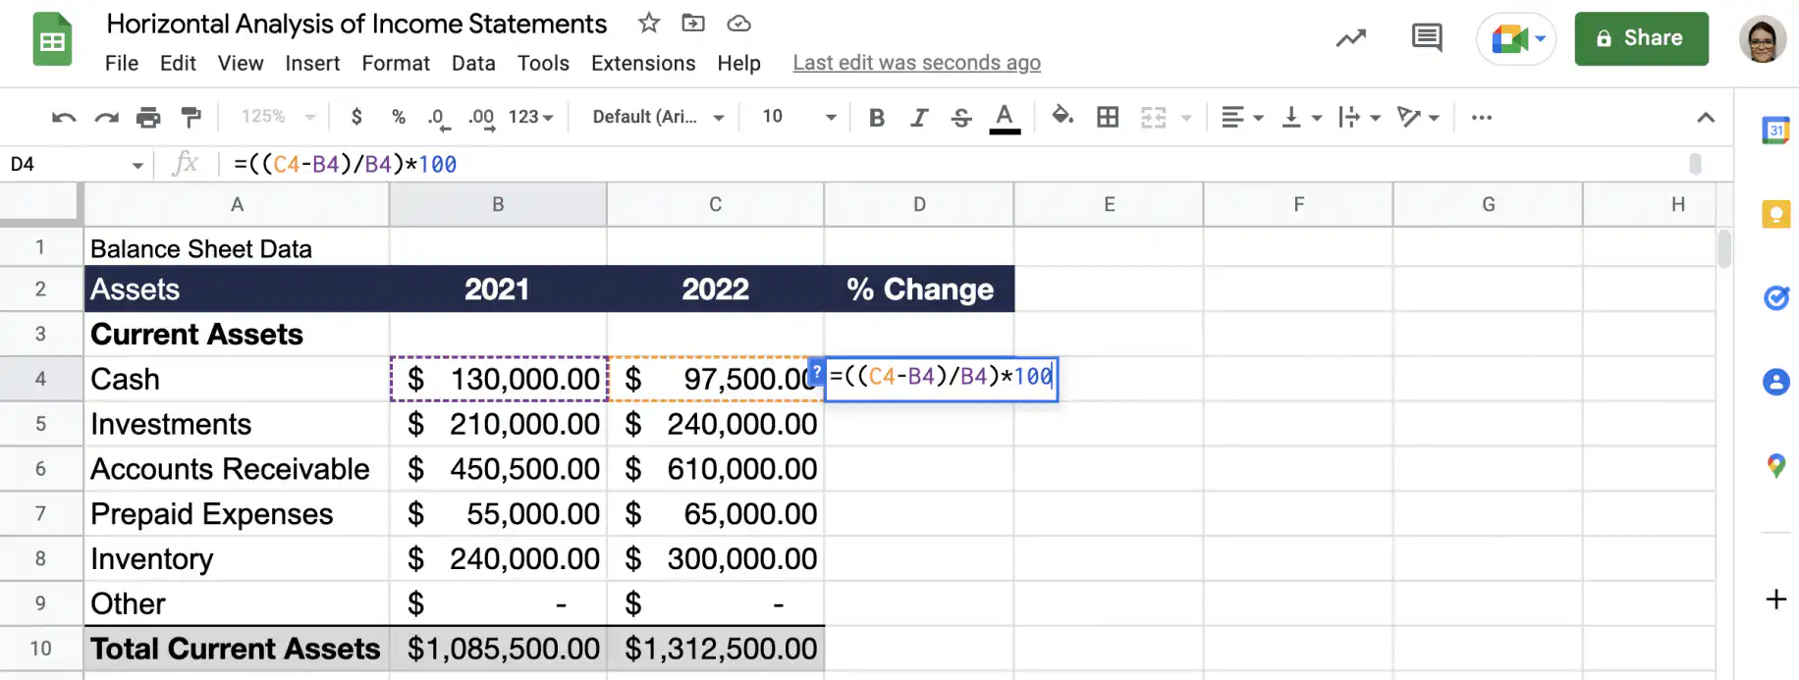Open the Format menu
1799x680 pixels.
coord(396,63)
